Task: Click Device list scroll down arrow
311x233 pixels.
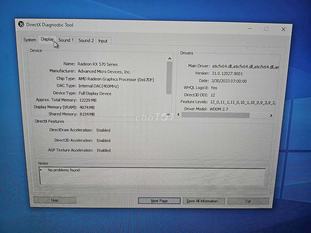Action: 168,114
